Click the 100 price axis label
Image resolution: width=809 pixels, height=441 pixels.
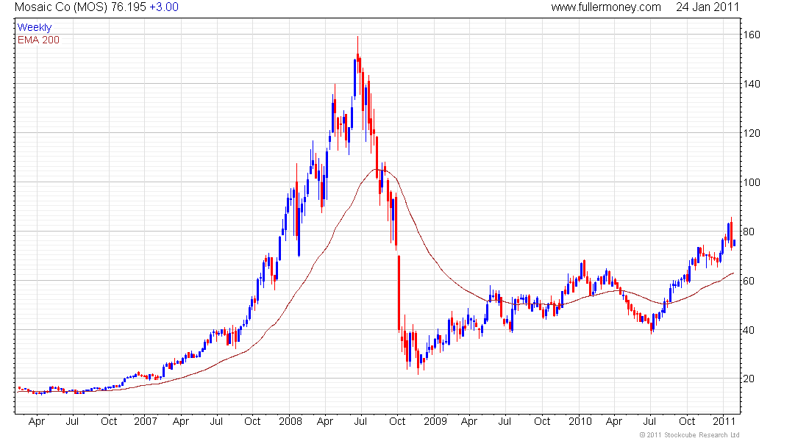point(751,182)
